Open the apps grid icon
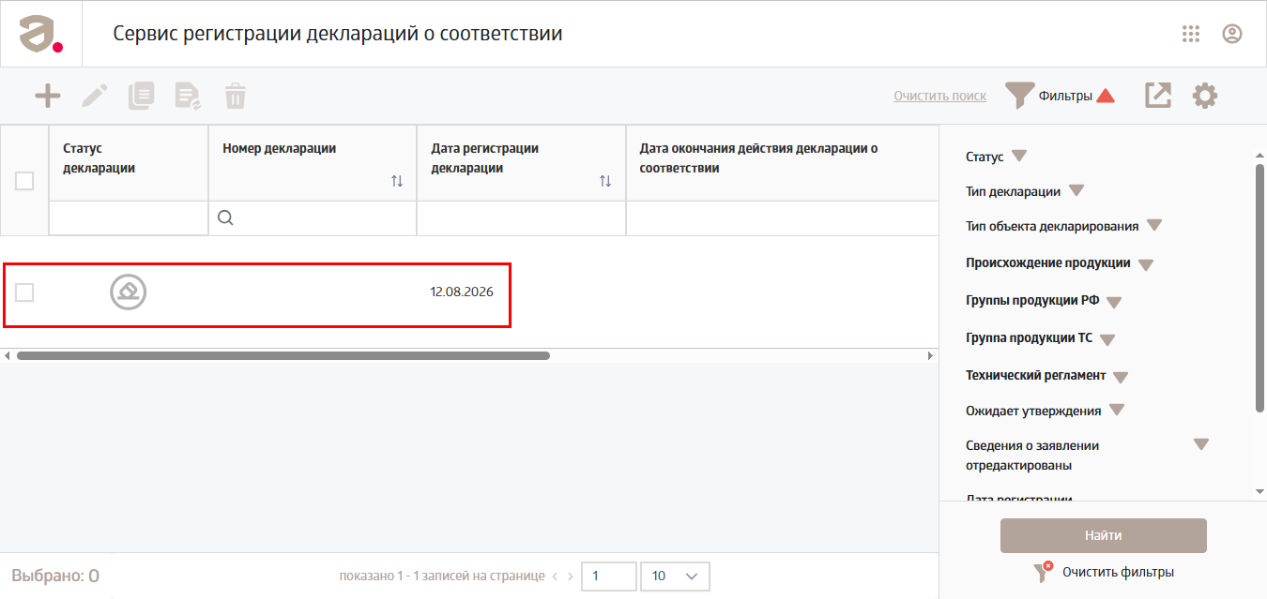The height and width of the screenshot is (599, 1267). click(x=1191, y=34)
